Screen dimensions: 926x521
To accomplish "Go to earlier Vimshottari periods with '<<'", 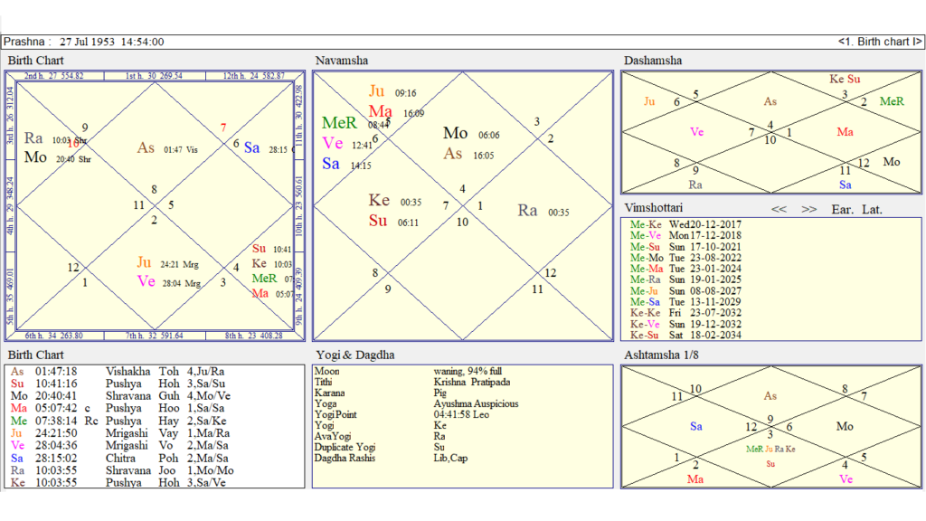I will click(779, 210).
